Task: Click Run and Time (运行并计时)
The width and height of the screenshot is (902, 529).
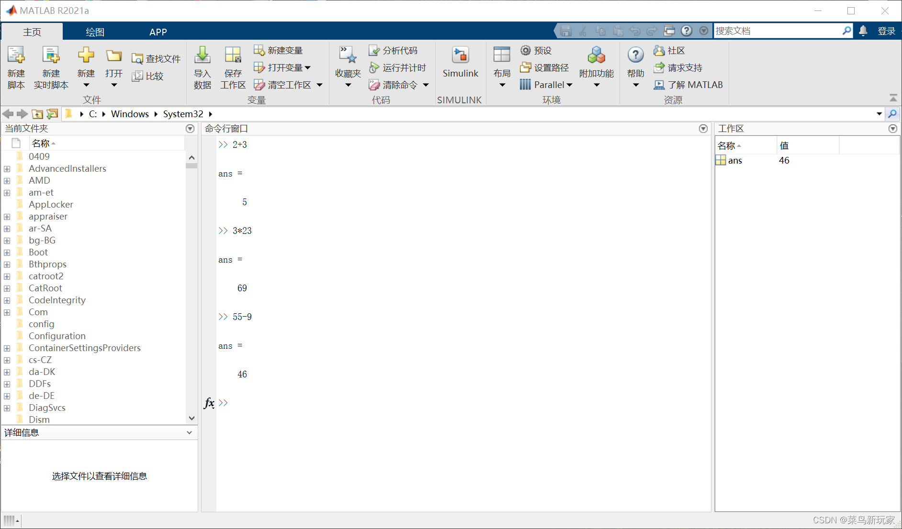Action: point(397,67)
